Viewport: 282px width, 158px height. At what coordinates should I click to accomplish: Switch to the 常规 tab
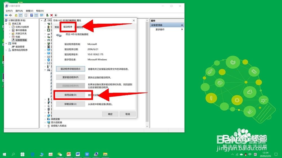coord(57,27)
